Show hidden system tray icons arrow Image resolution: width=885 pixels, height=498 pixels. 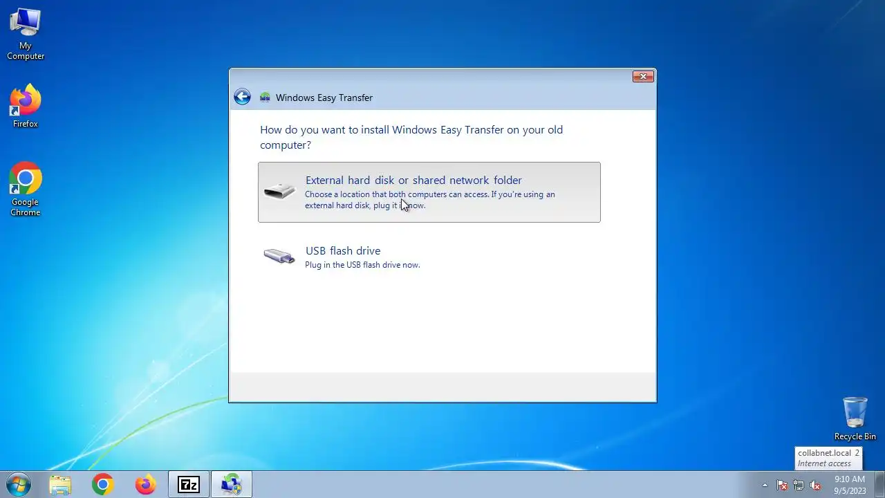point(765,485)
